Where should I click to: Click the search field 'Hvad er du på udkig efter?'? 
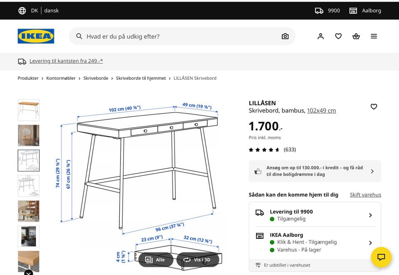click(x=182, y=37)
